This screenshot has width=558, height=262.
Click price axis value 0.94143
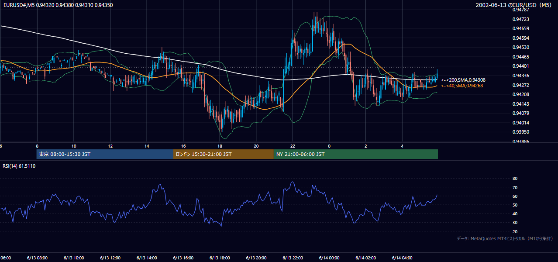[521, 104]
